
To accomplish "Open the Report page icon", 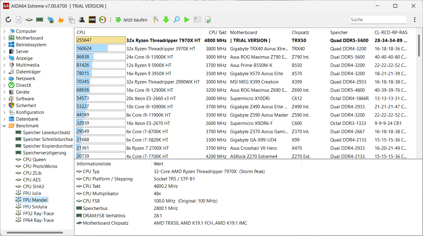I will 19,20.
